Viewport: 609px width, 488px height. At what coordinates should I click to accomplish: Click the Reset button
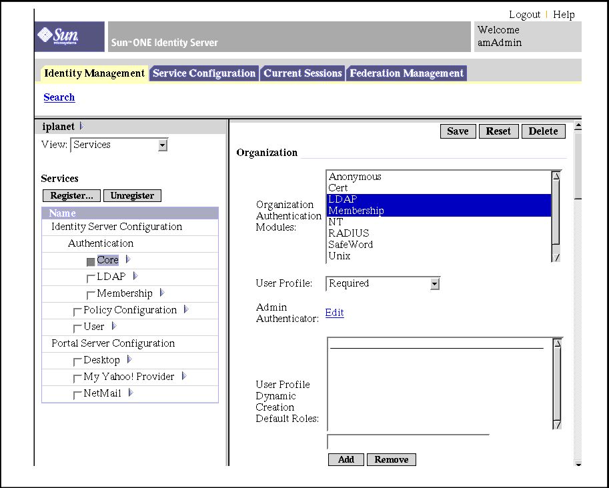498,131
